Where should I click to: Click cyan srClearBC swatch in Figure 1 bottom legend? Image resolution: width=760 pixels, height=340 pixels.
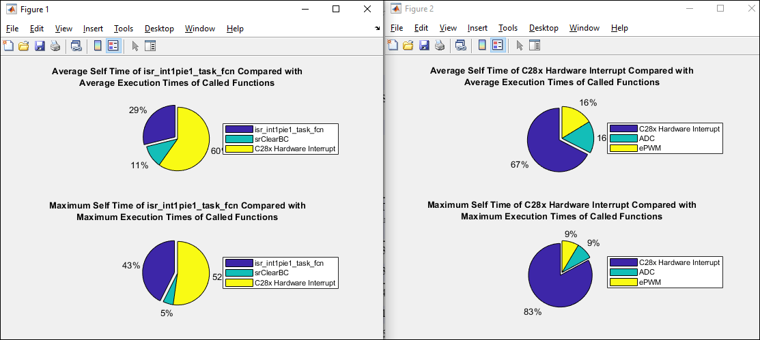click(238, 273)
